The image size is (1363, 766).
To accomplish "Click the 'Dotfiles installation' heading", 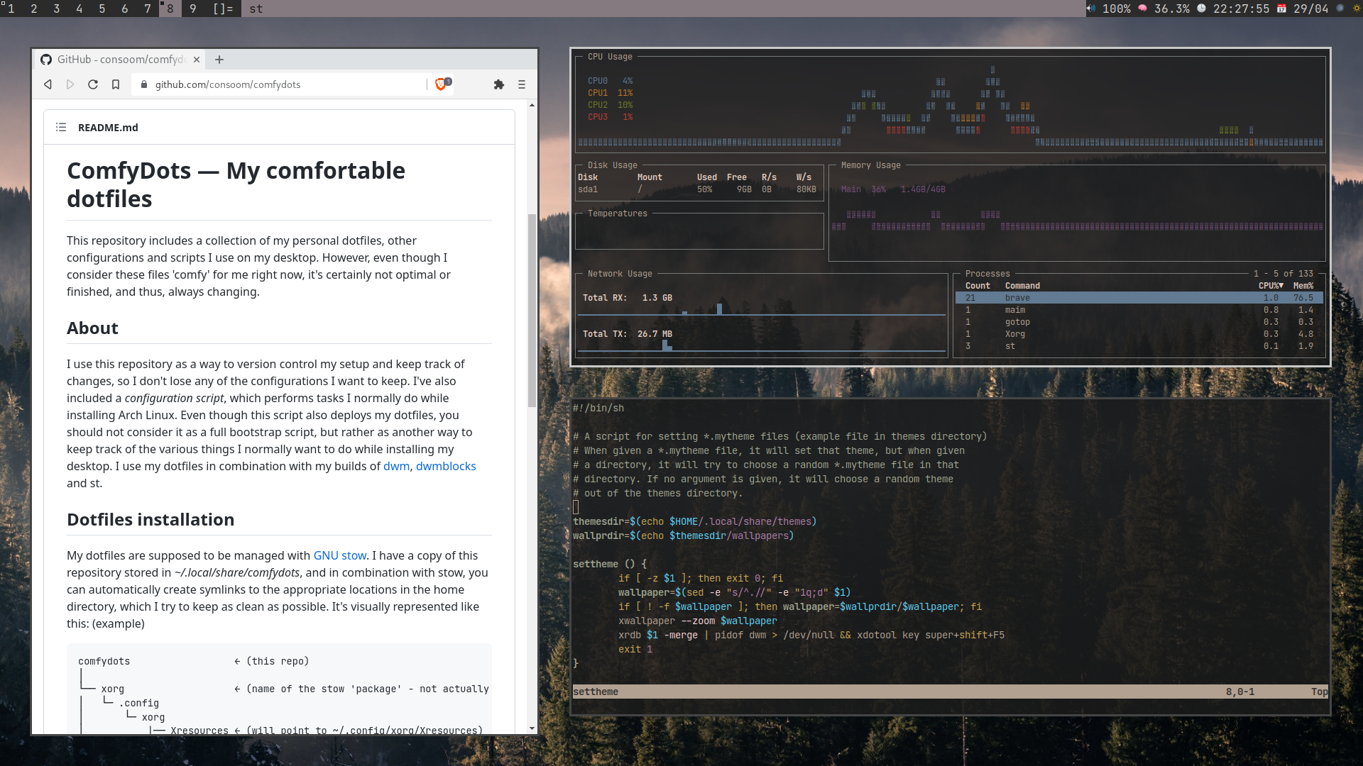I will click(x=150, y=519).
